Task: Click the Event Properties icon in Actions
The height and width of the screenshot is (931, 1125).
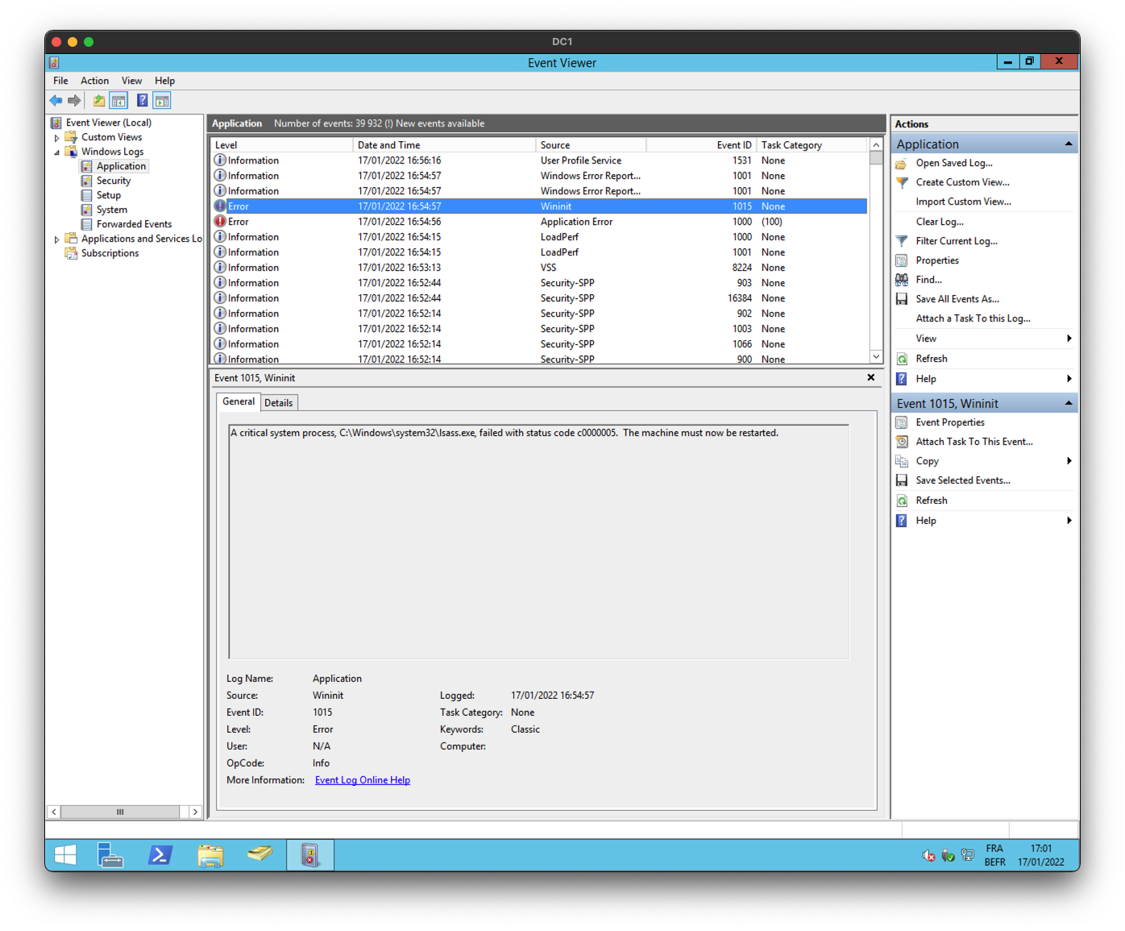Action: (902, 422)
